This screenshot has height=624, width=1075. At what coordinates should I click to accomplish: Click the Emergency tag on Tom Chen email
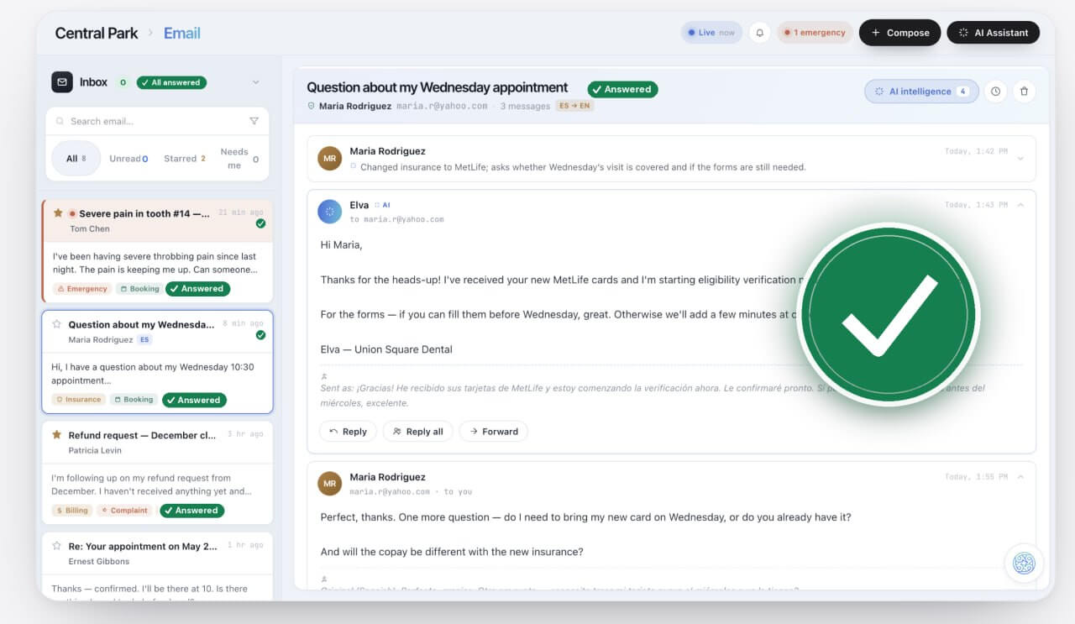pos(82,289)
